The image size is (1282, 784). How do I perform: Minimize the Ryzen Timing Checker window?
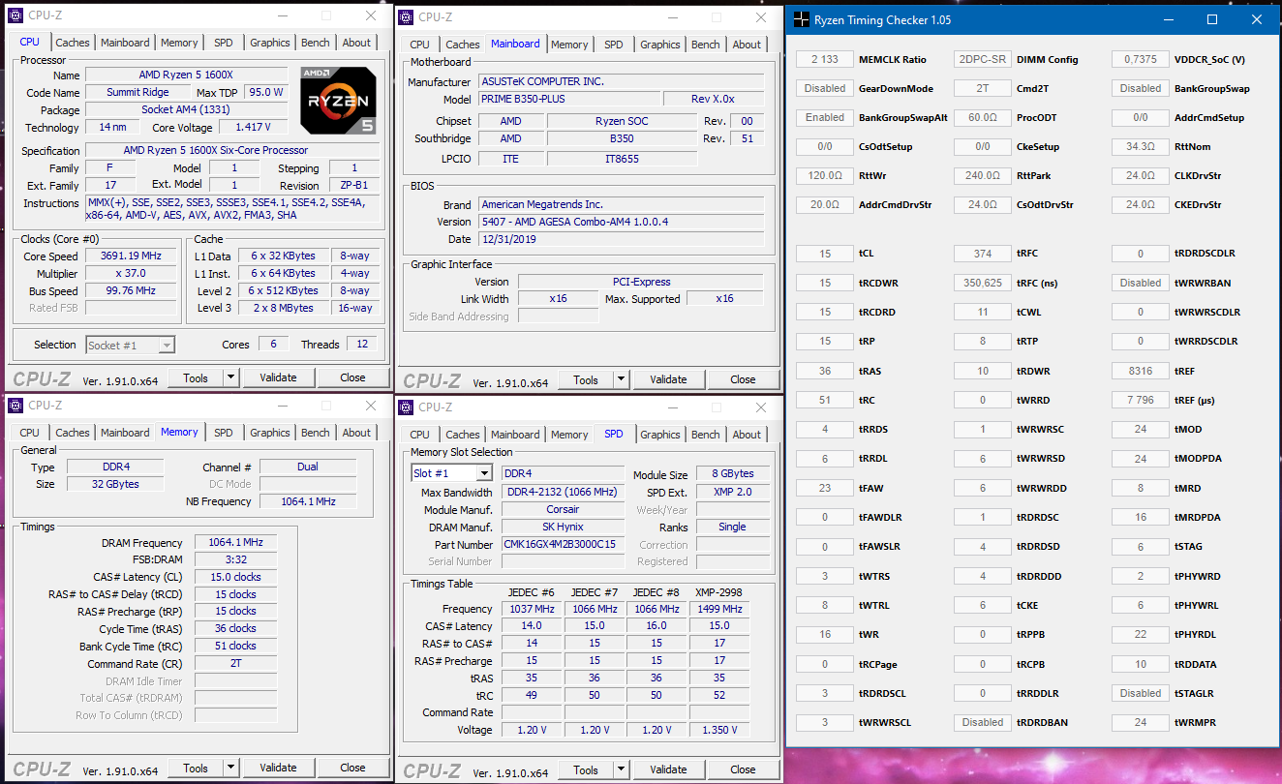pos(1168,19)
